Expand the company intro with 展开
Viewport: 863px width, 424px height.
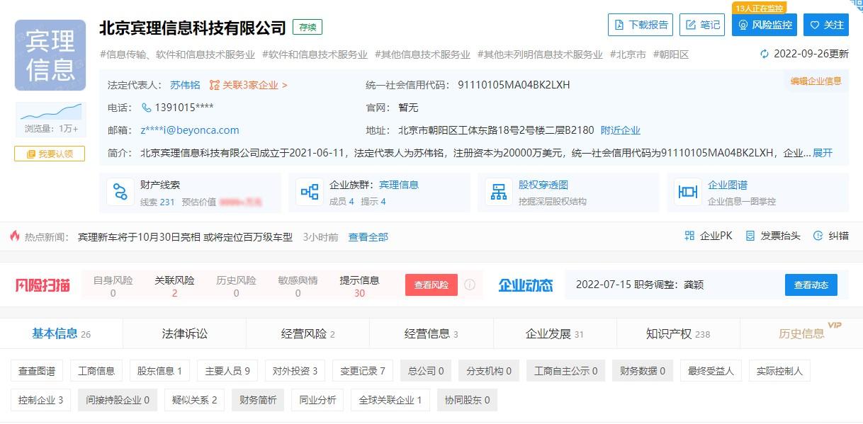(x=823, y=153)
